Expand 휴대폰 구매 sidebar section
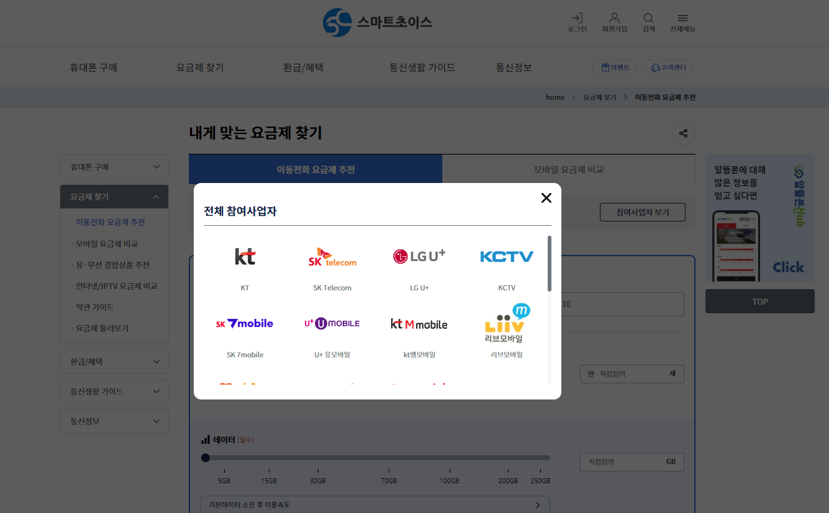This screenshot has width=829, height=513. click(x=114, y=167)
